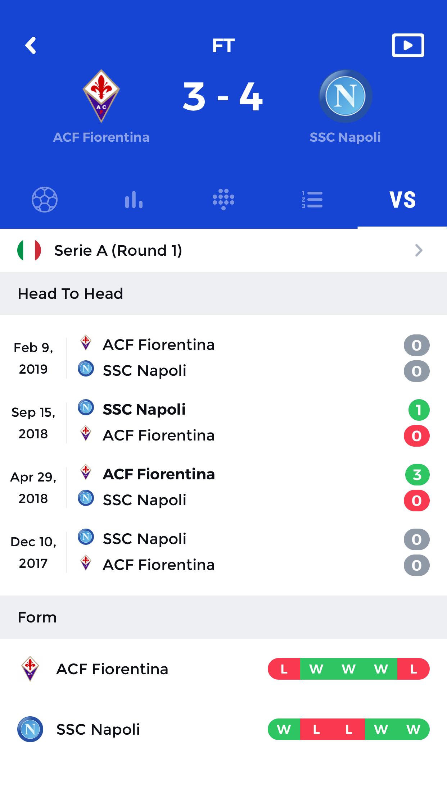
Task: Tap the Italy flag icon
Action: tap(29, 250)
